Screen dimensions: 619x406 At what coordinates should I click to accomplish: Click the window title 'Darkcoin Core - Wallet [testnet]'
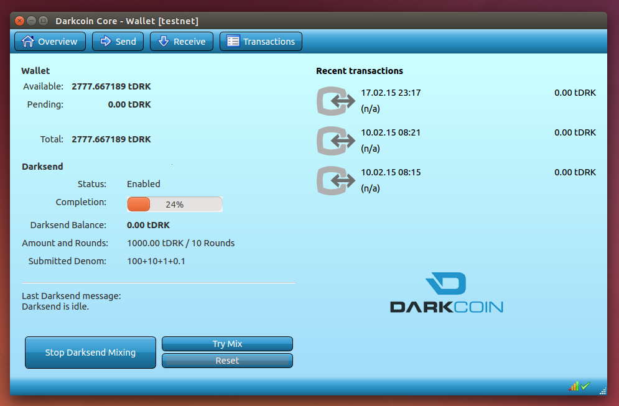pos(127,21)
